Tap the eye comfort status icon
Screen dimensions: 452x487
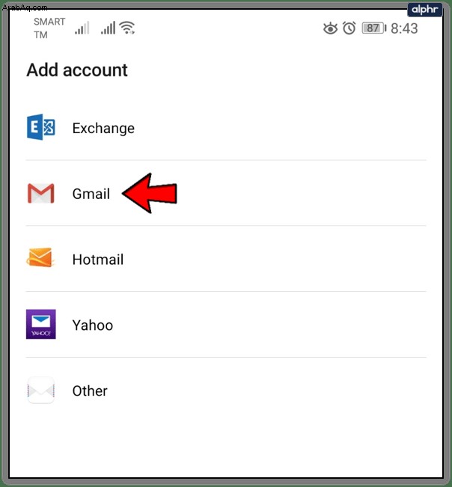coord(330,28)
